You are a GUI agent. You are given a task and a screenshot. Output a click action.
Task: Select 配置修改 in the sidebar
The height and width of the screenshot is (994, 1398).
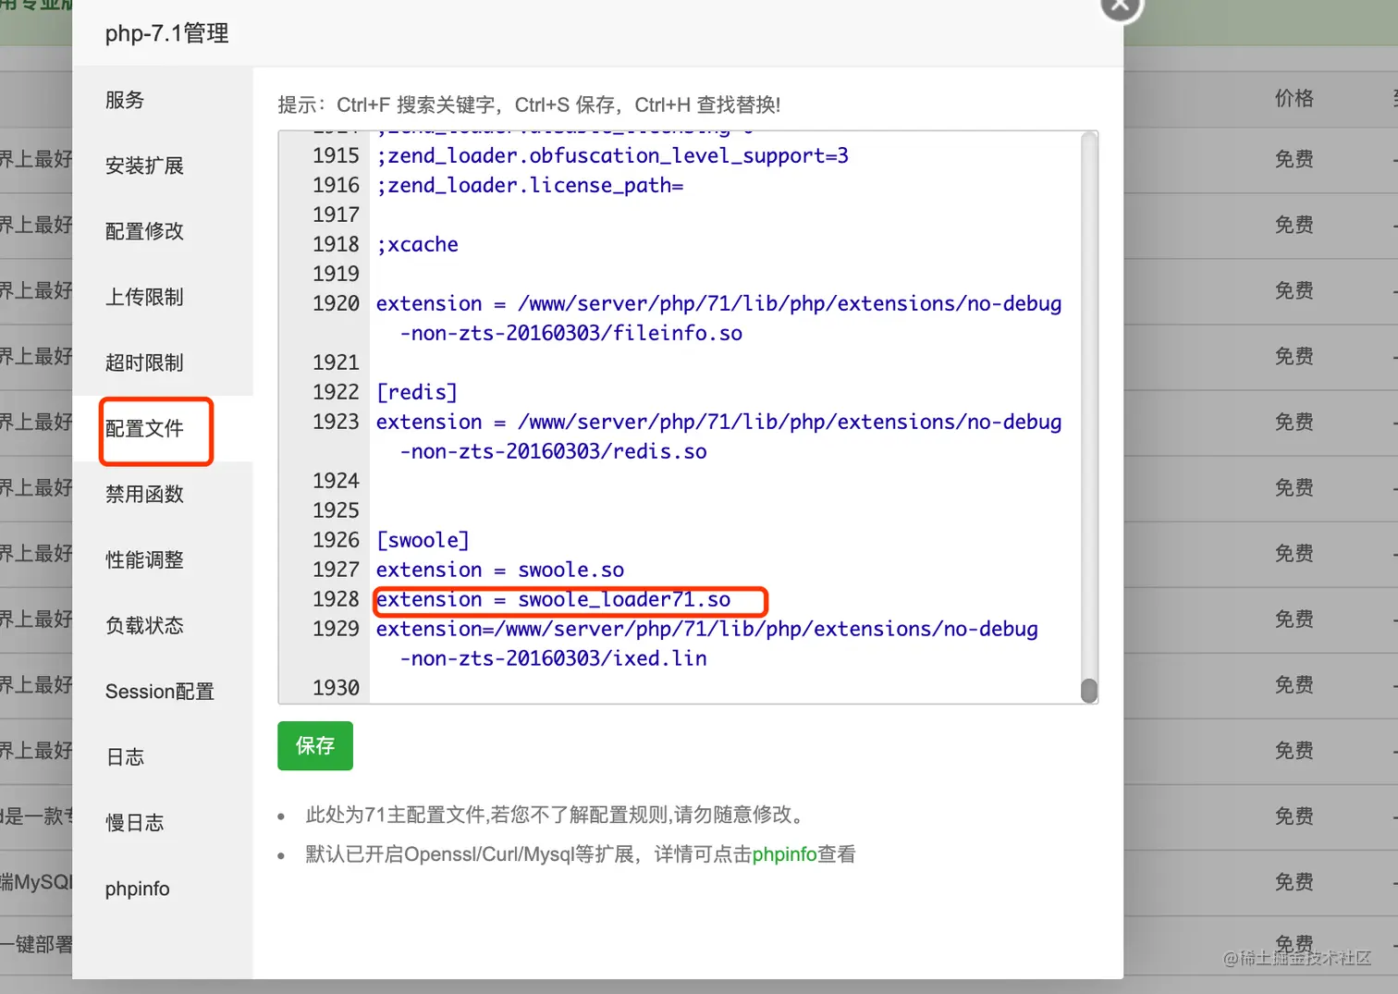tap(144, 231)
